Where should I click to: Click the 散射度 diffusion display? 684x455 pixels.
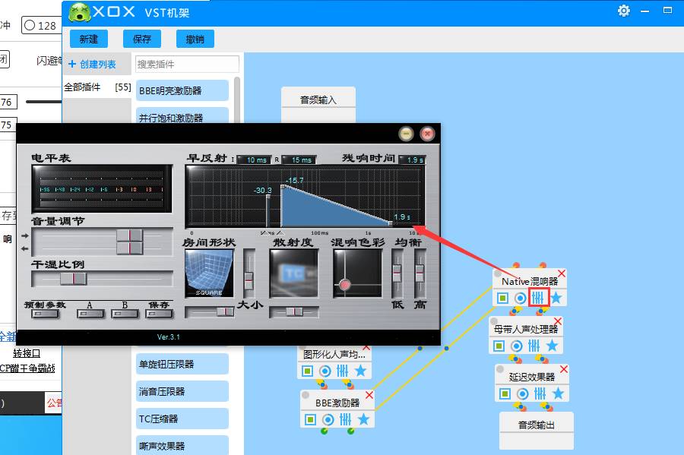click(x=294, y=273)
